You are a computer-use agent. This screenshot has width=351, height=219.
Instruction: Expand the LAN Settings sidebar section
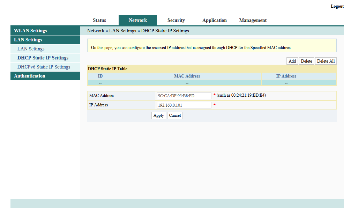click(x=28, y=40)
